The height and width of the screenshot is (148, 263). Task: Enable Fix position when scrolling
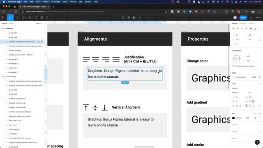pos(233,66)
